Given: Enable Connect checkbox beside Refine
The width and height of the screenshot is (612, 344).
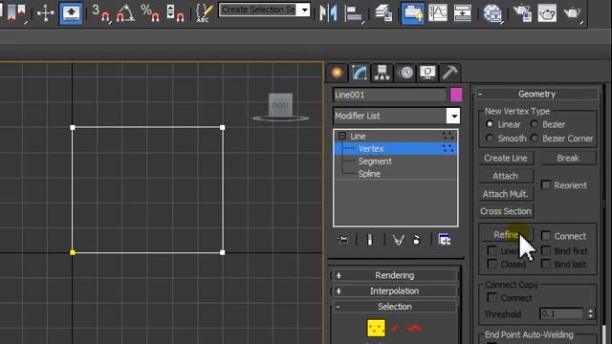Looking at the screenshot, I should [x=546, y=236].
